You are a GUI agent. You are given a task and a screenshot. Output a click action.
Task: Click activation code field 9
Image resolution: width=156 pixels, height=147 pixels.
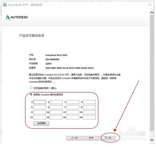point(39,112)
